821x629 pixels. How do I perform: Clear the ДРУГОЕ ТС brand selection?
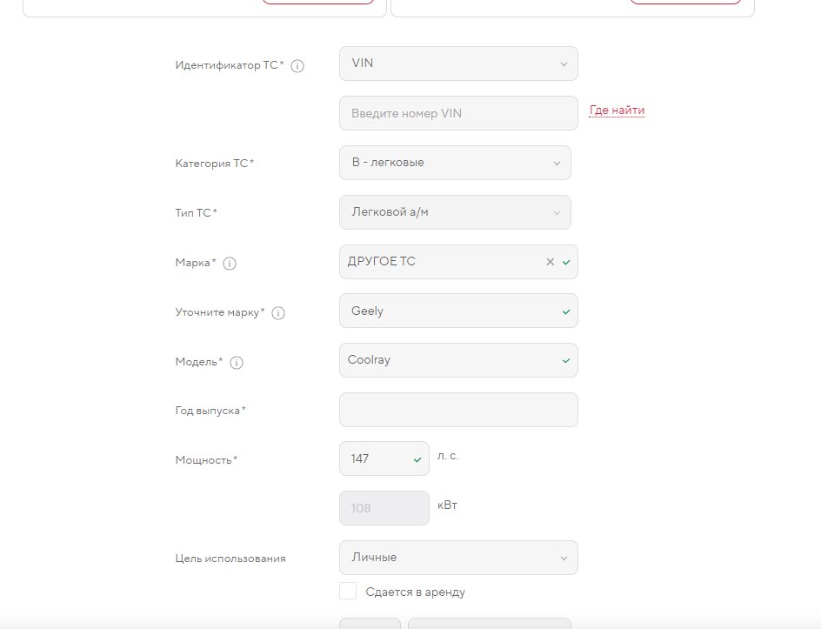[550, 262]
